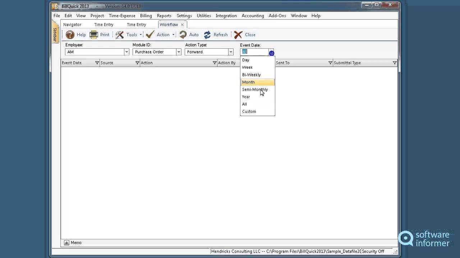Screen dimensions: 460x258
Task: Open the Integration menu
Action: (226, 16)
